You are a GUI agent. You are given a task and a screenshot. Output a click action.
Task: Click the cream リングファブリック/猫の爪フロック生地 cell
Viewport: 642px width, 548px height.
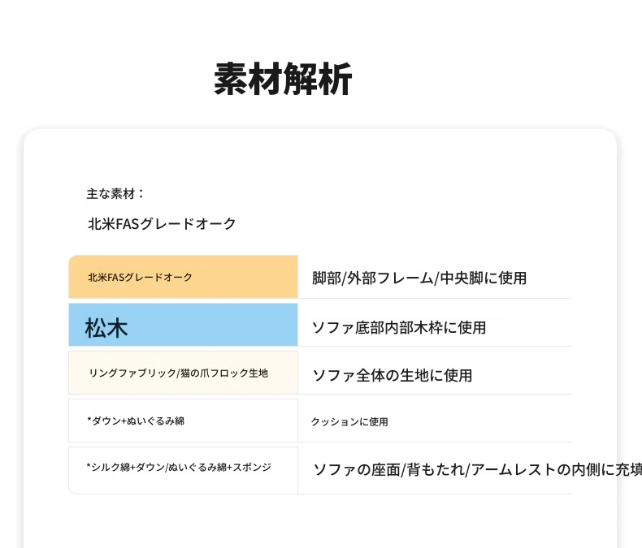pos(183,373)
